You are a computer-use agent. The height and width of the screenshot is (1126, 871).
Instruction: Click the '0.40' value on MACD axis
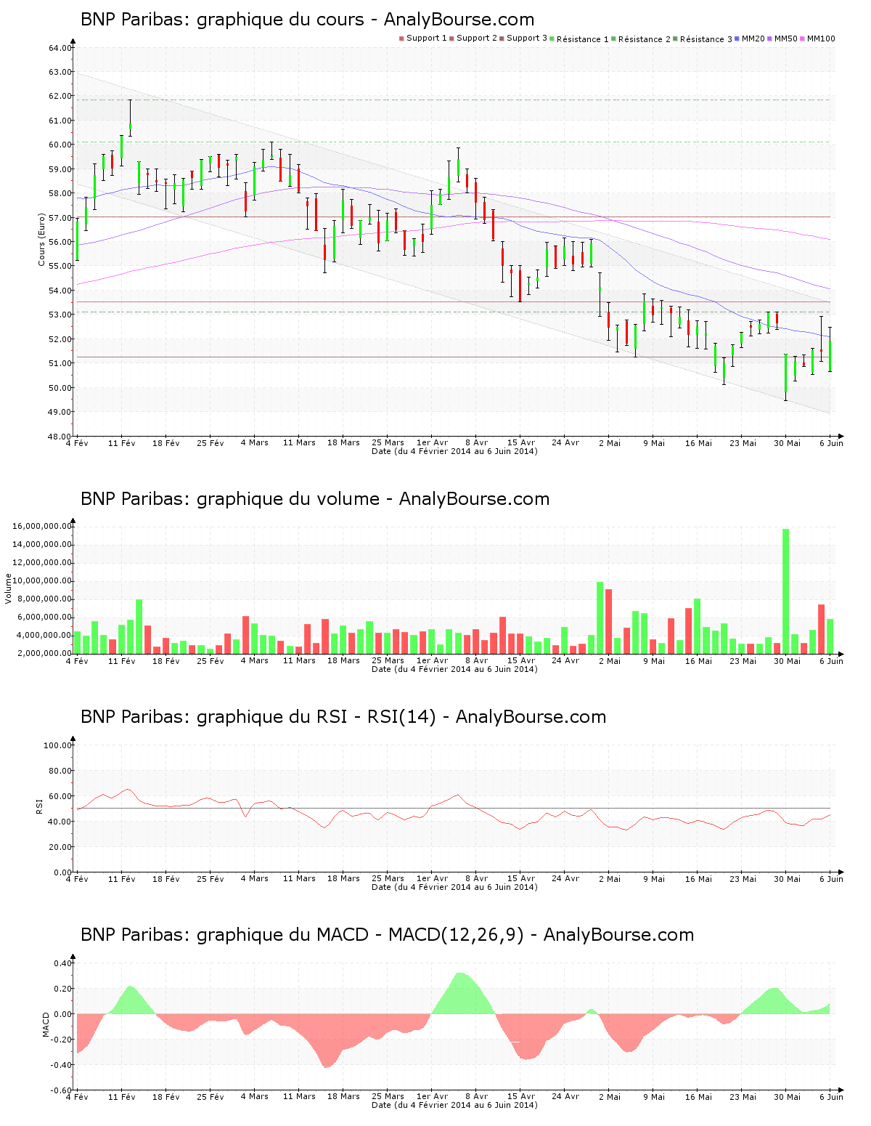(x=63, y=963)
